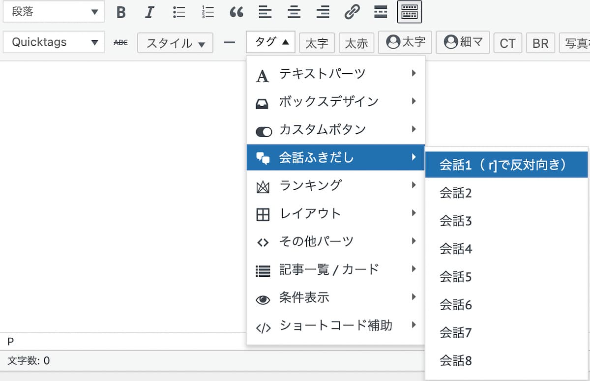The height and width of the screenshot is (381, 590).
Task: Align text left
Action: click(x=265, y=12)
